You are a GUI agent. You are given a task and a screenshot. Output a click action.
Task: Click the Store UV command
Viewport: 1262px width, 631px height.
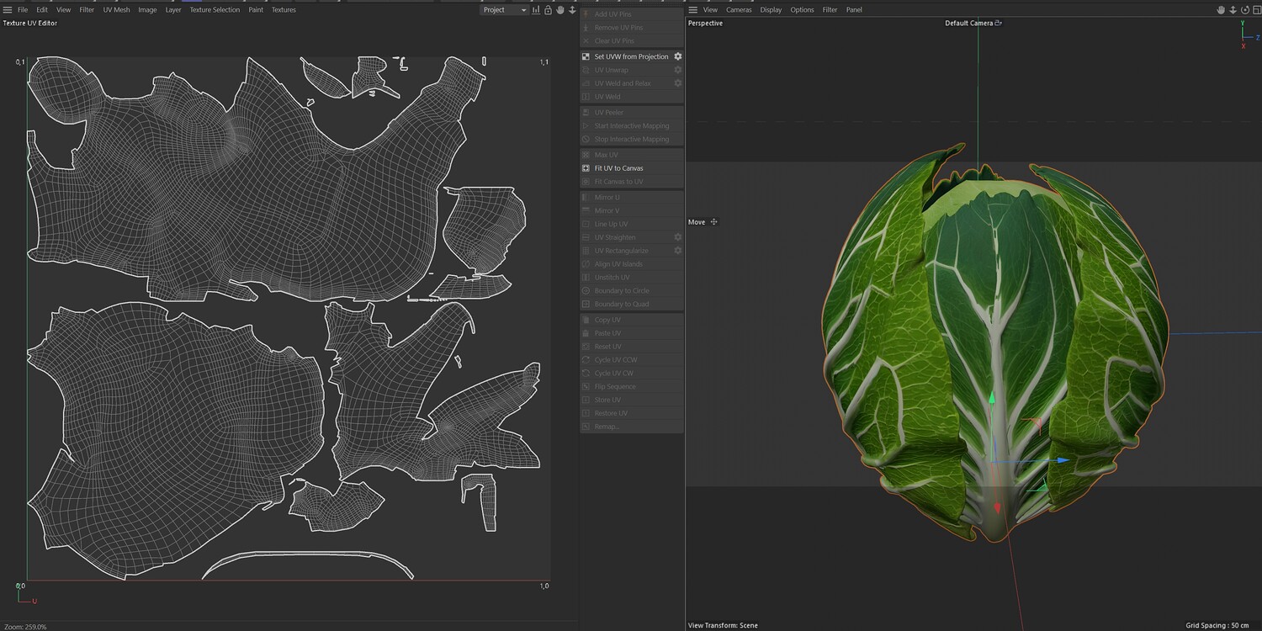point(631,400)
